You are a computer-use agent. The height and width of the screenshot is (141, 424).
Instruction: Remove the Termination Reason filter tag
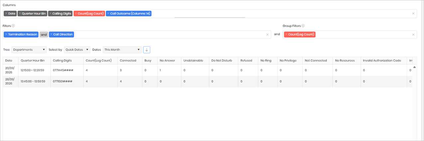click(6, 34)
